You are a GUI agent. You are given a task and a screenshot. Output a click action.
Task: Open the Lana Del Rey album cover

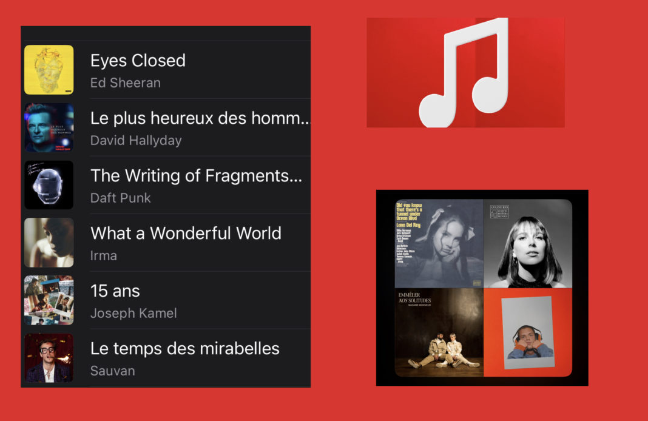(x=439, y=243)
